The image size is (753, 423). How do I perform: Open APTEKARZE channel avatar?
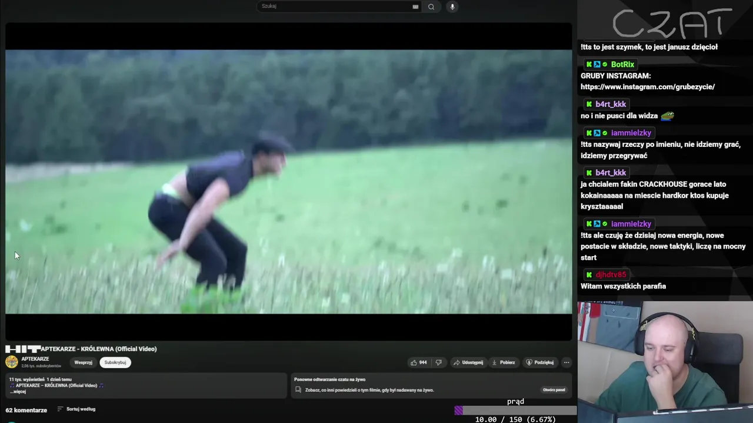pos(12,362)
